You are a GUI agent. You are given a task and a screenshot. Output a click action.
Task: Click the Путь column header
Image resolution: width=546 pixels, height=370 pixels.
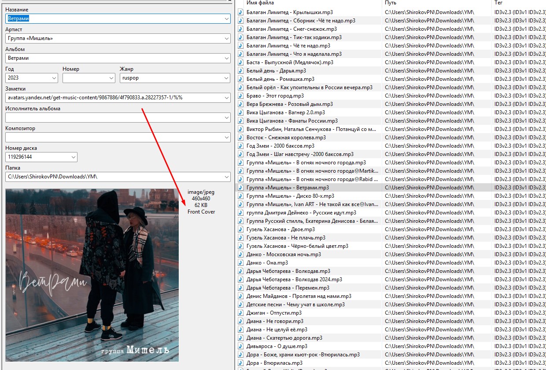pos(436,3)
